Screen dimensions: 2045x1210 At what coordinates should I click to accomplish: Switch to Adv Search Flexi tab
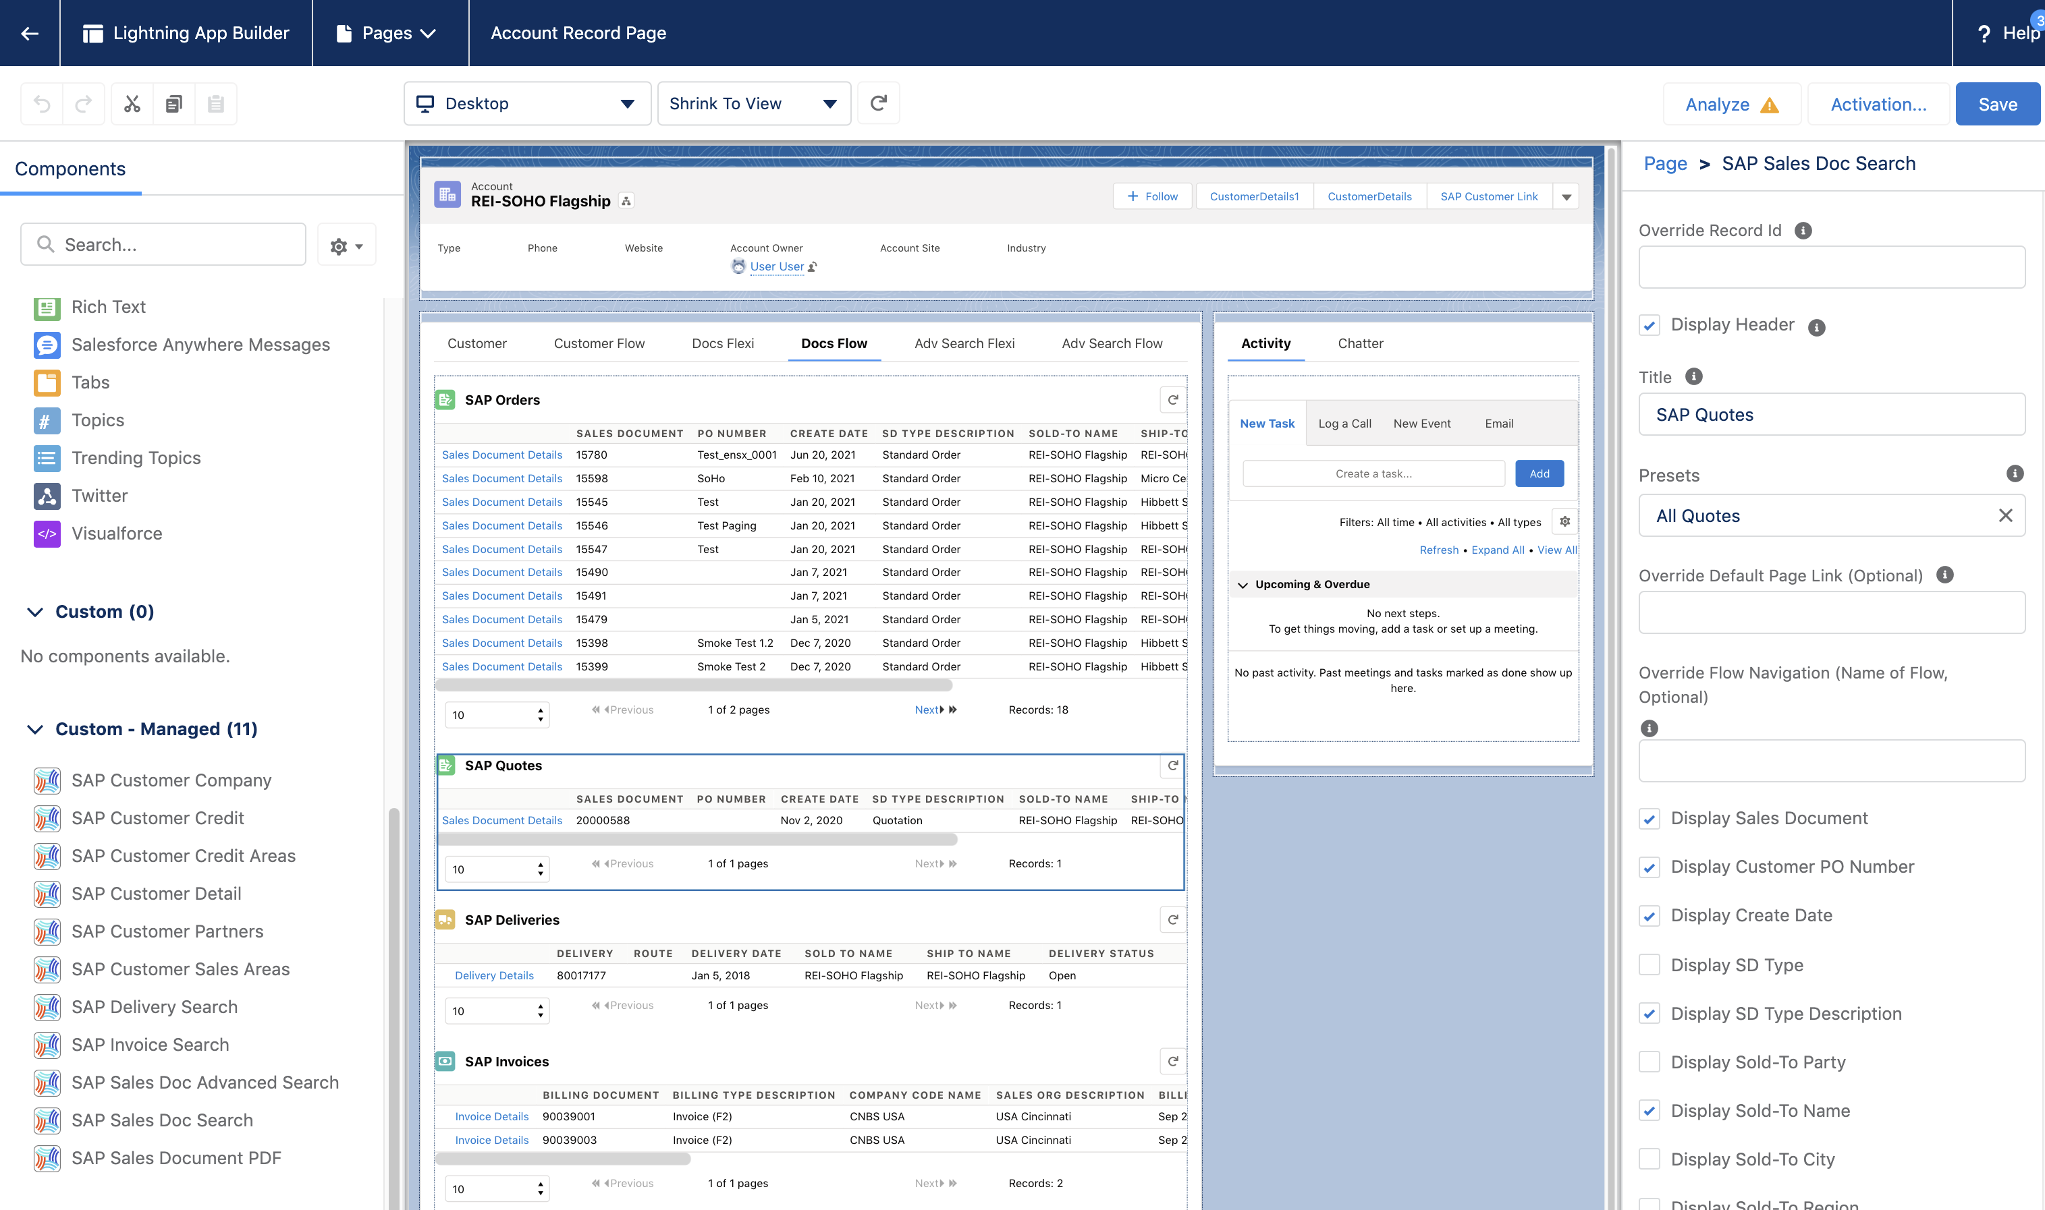(x=964, y=344)
